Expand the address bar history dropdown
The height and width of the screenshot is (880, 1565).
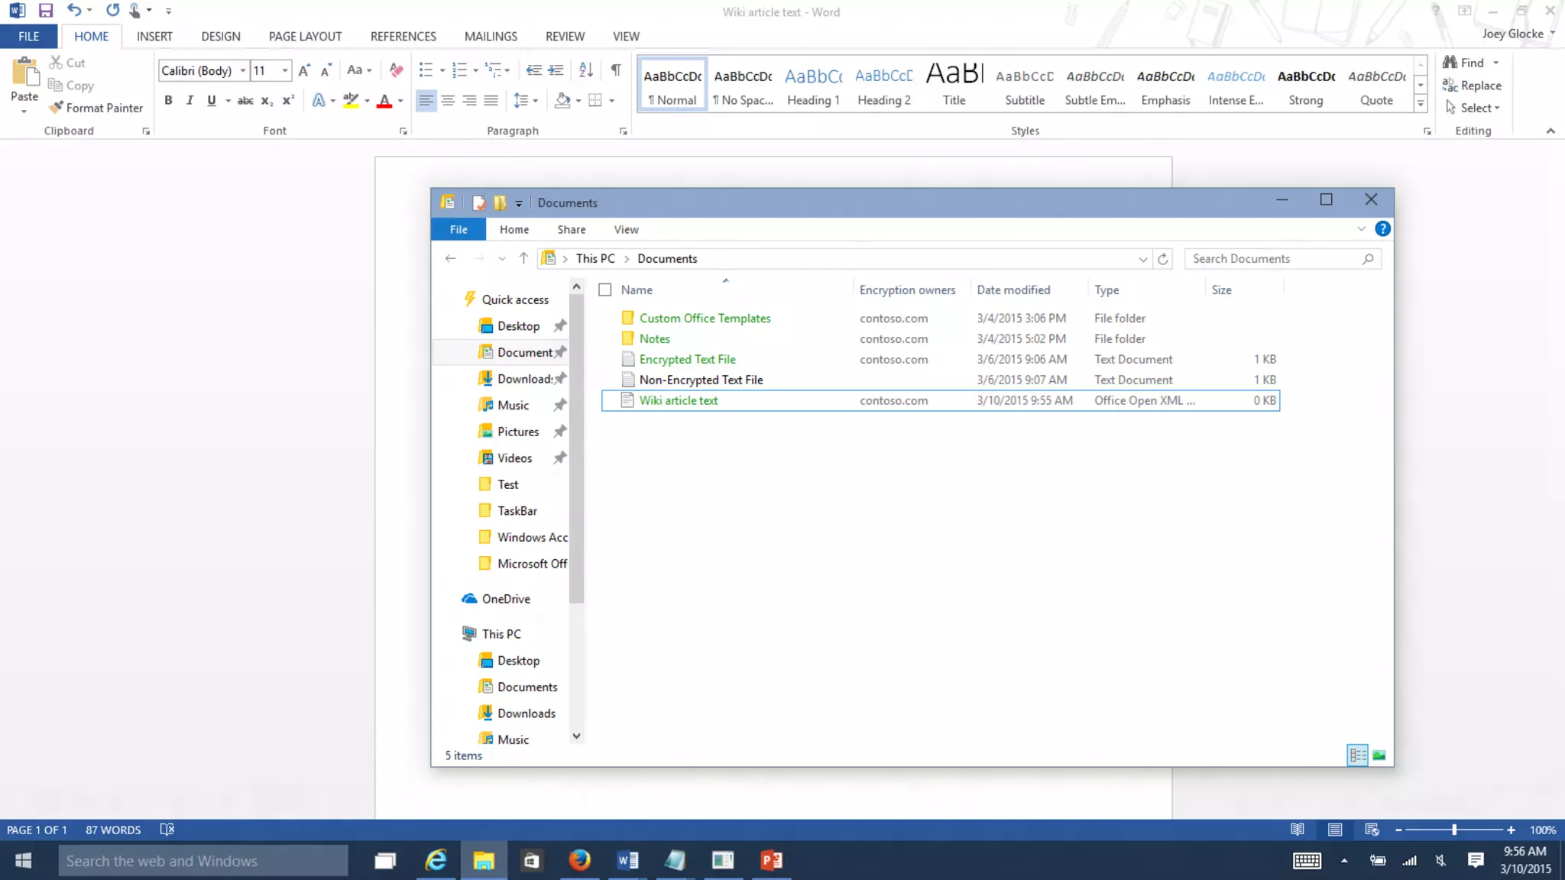[x=1142, y=259]
